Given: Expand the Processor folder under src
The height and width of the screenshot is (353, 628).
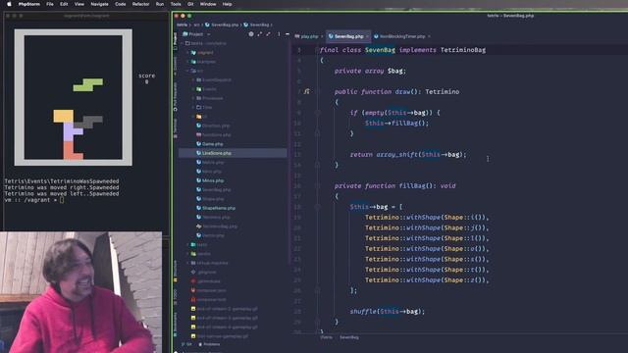Looking at the screenshot, I should 193,98.
